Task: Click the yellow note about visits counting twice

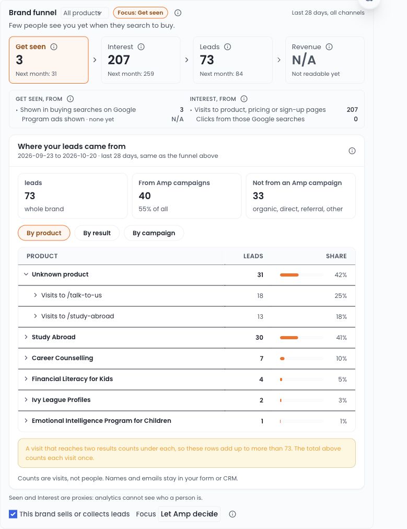Action: 187,453
